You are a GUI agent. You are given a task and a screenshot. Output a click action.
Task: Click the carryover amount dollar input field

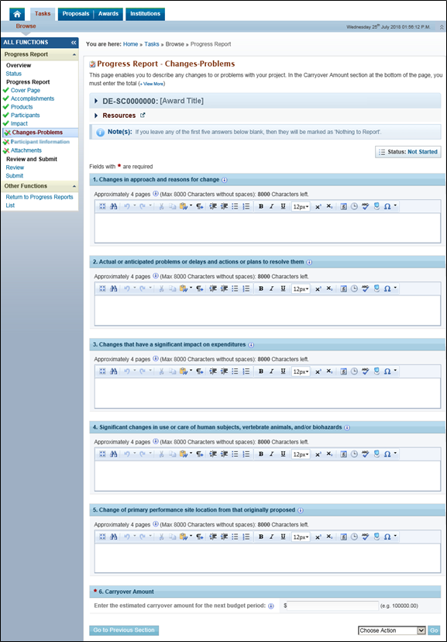[333, 606]
